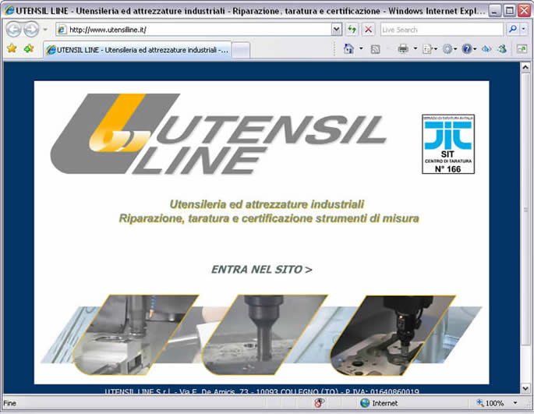Expand the search provider options dropdown
Viewport: 534px width, 414px height.
[x=525, y=30]
